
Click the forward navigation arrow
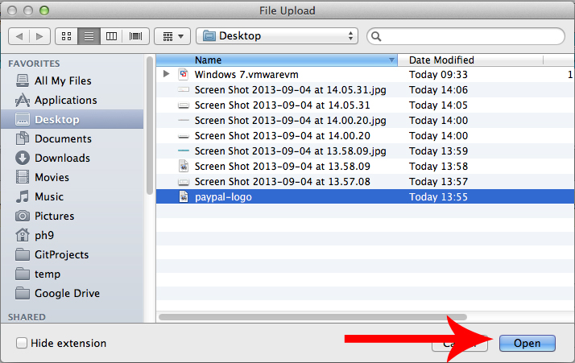pos(40,36)
